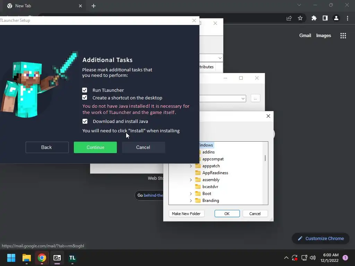Open the clock and date panel
355x266 pixels.
[x=330, y=258]
